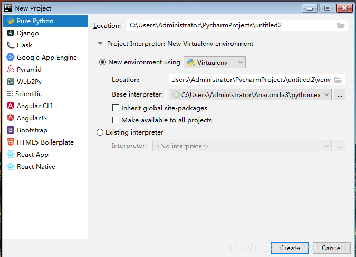
Task: Click the HTML5 Boilerplate icon
Action: click(11, 142)
